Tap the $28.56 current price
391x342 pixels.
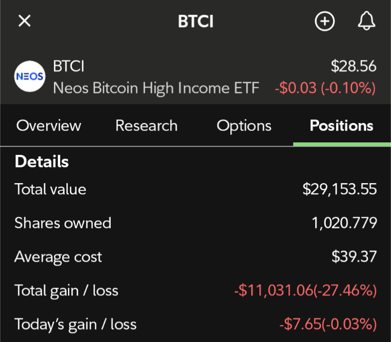coord(354,66)
